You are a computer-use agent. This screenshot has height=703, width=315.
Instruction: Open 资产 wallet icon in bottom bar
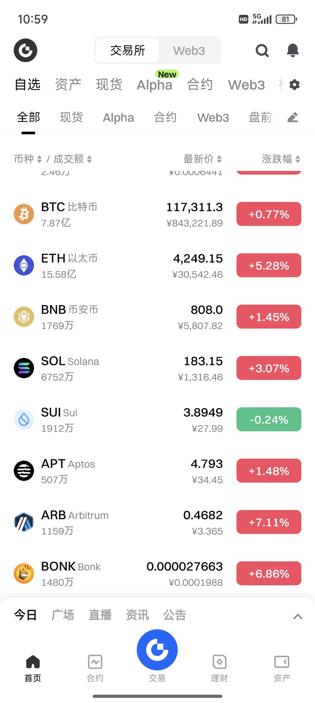coord(282,662)
